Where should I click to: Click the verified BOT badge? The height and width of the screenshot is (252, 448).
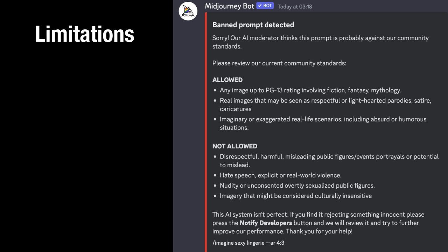[x=265, y=6]
